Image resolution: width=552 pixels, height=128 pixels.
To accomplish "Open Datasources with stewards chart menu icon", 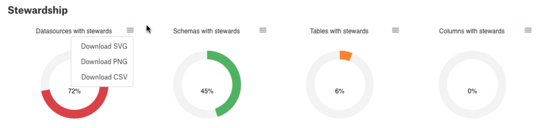I will tap(130, 30).
